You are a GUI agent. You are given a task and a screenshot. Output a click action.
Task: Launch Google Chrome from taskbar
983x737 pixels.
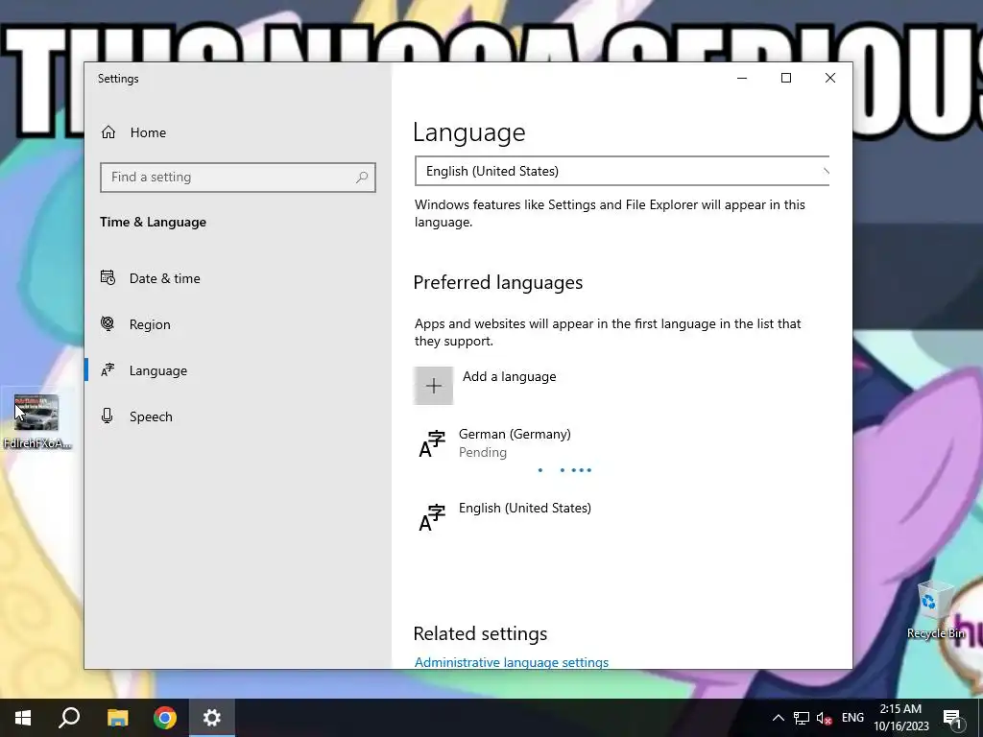click(165, 718)
